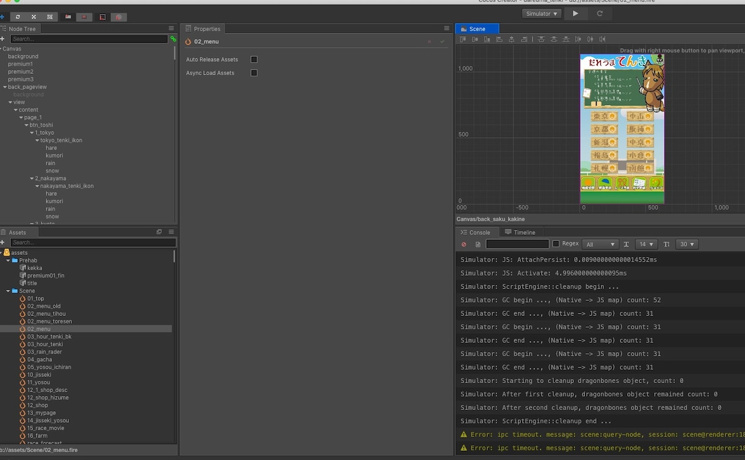Collapse the back_pageview node

click(4, 87)
